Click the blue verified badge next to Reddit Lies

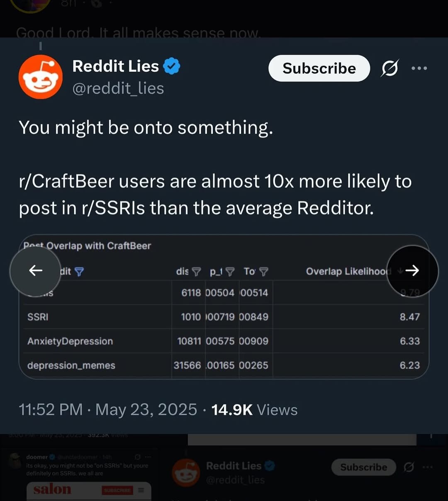(171, 66)
